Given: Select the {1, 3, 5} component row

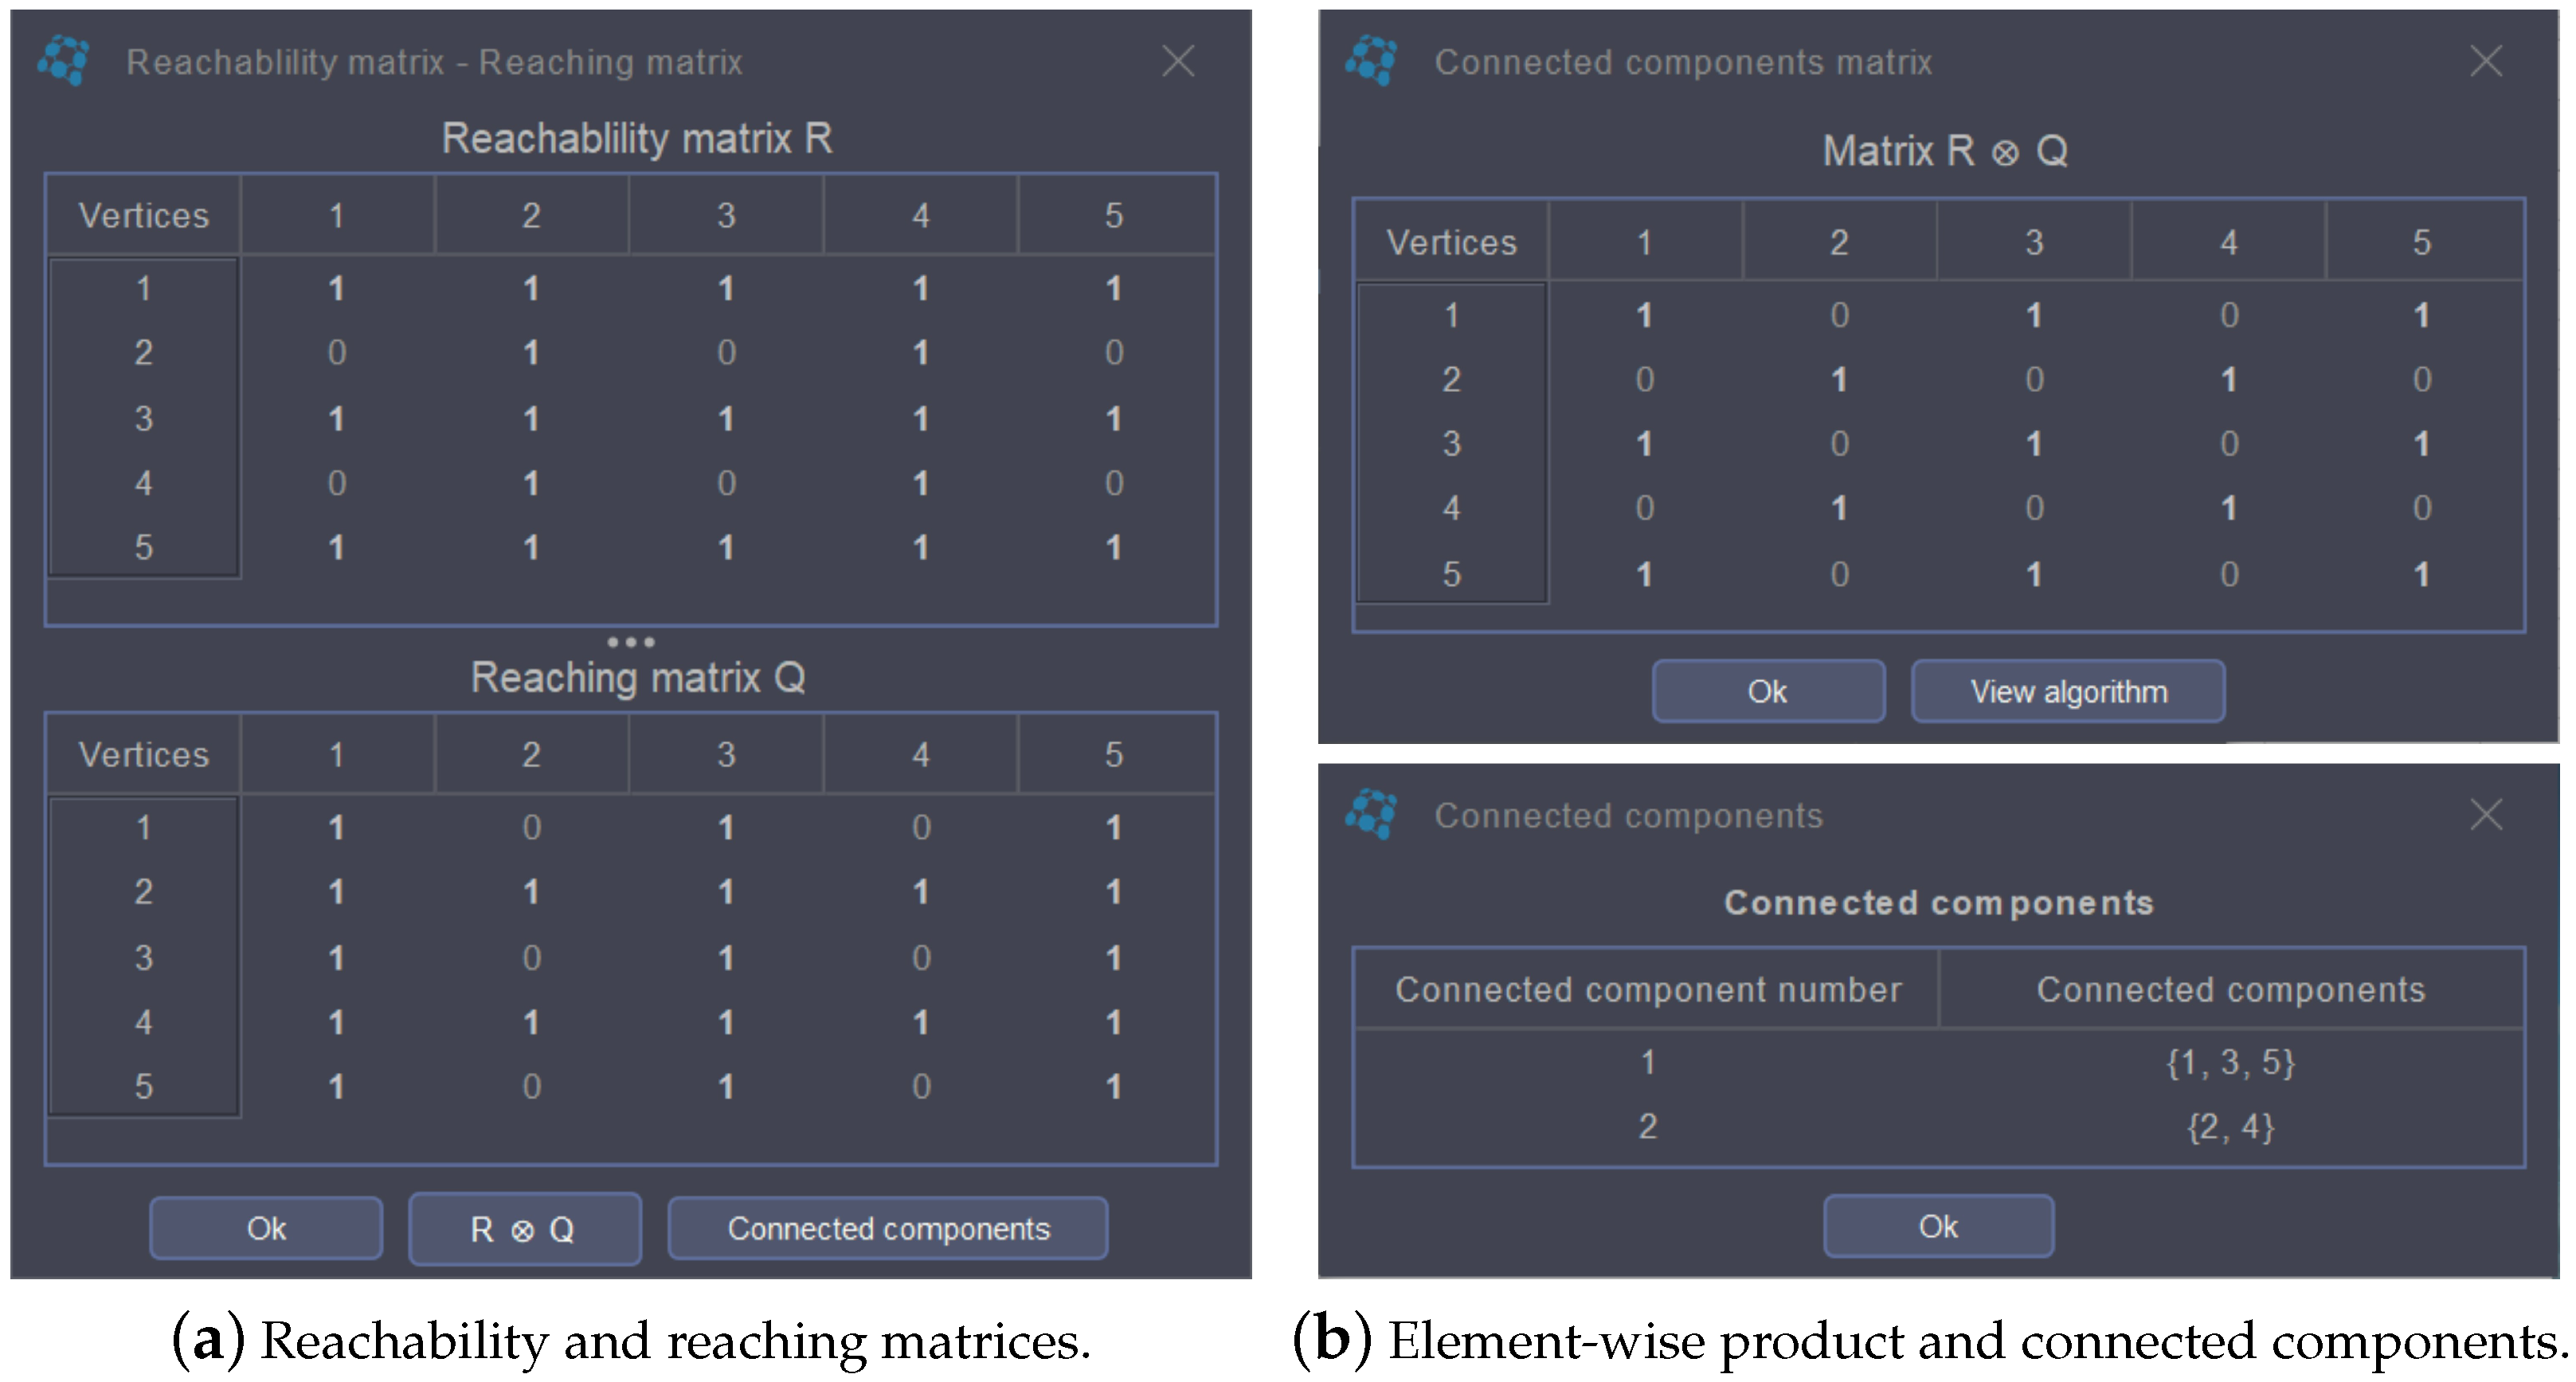Looking at the screenshot, I should [2230, 1062].
